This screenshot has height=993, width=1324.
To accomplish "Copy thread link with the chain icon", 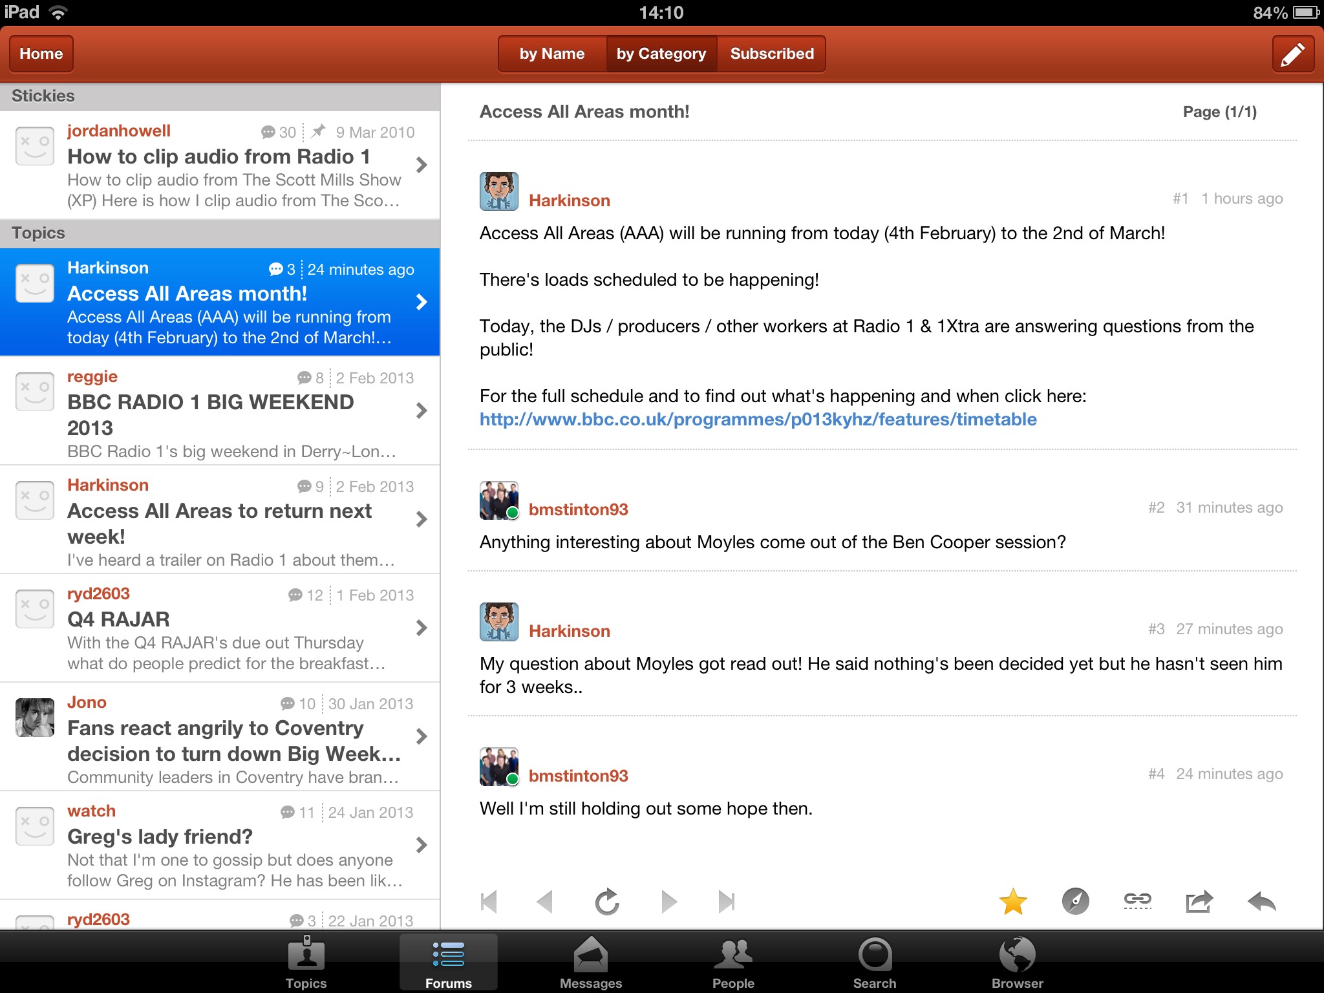I will [1137, 900].
